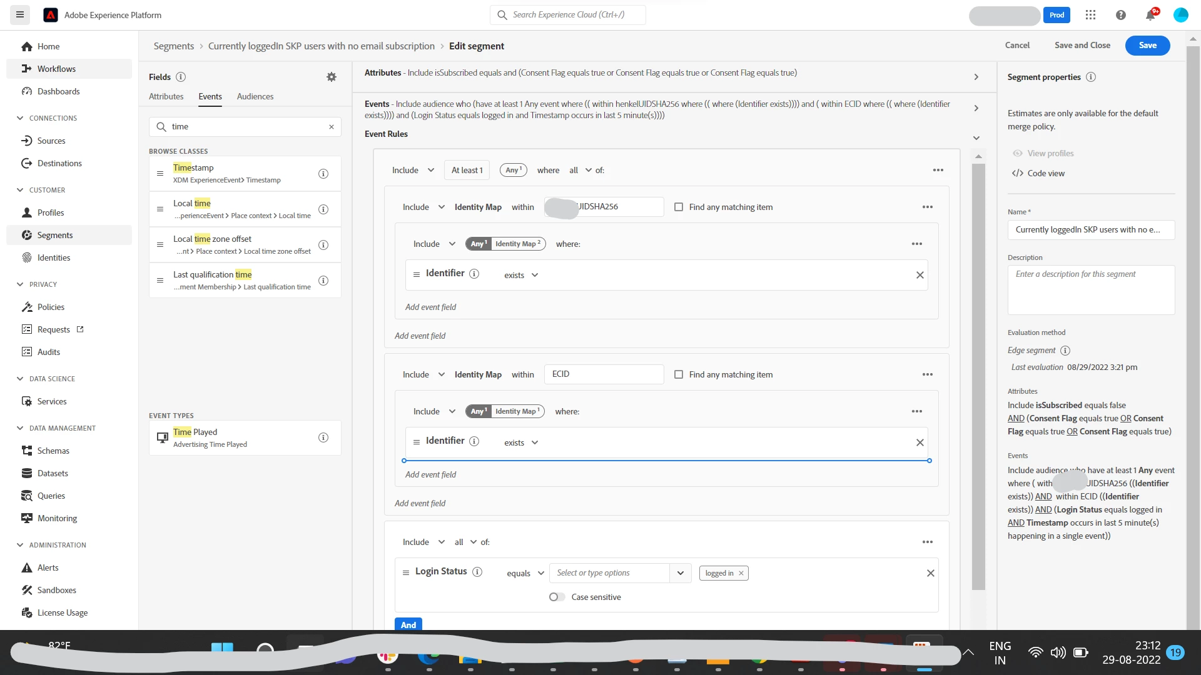The height and width of the screenshot is (675, 1201).
Task: Check Find any matching item for ECID
Action: tap(679, 374)
